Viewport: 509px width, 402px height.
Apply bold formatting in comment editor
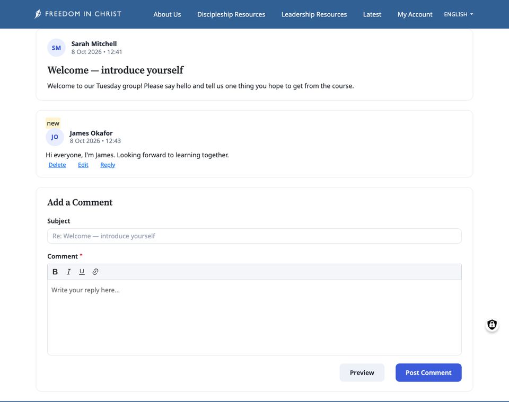pyautogui.click(x=55, y=272)
